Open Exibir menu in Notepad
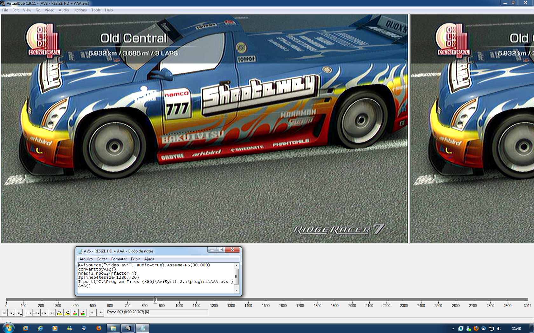This screenshot has height=333, width=534. tap(135, 259)
